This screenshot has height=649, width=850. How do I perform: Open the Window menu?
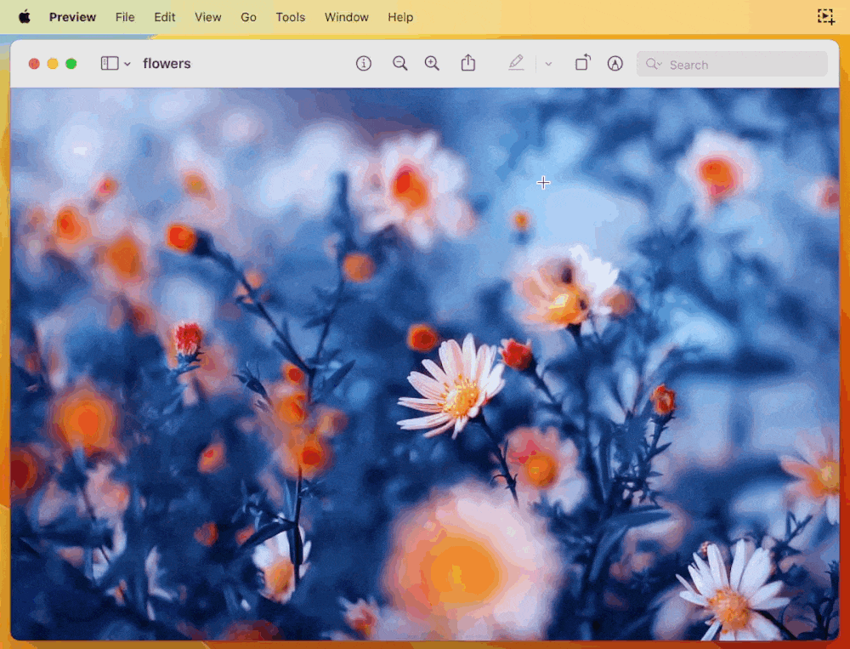(347, 17)
